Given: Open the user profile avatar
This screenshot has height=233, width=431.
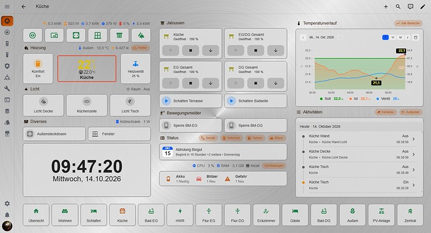Looking at the screenshot, I should 7,226.
